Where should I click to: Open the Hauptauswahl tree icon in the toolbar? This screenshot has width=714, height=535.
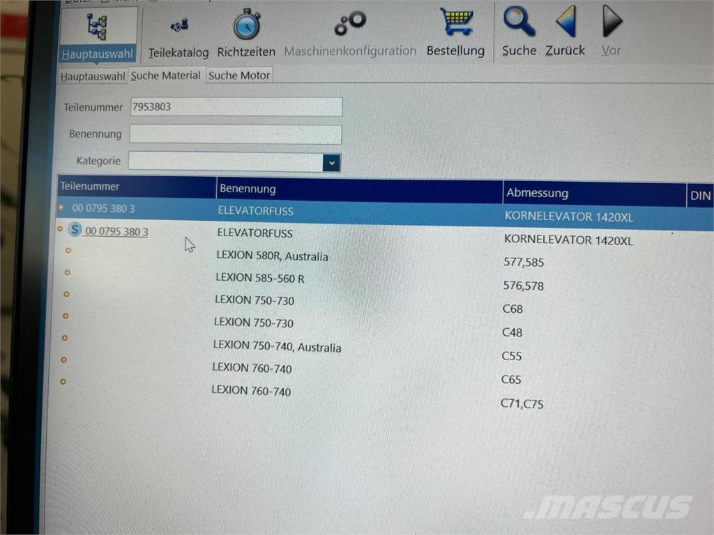tap(97, 26)
